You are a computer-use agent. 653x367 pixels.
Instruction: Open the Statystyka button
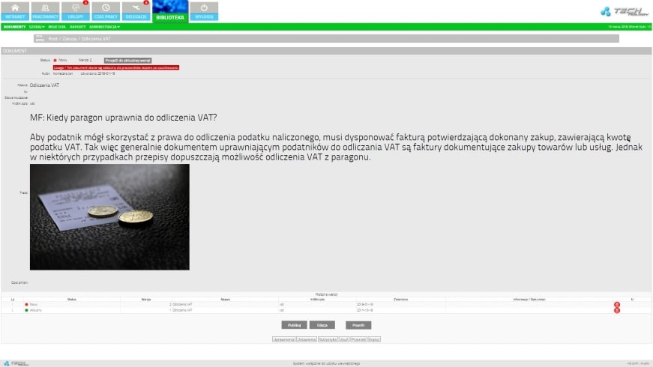328,339
